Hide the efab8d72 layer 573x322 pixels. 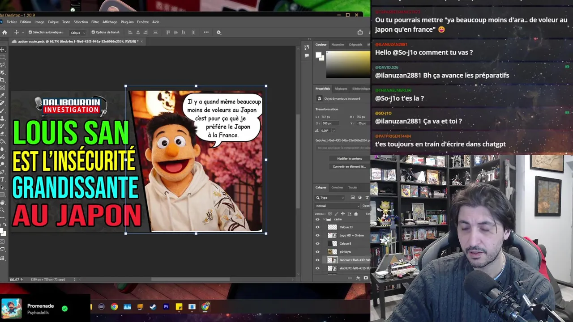(317, 268)
